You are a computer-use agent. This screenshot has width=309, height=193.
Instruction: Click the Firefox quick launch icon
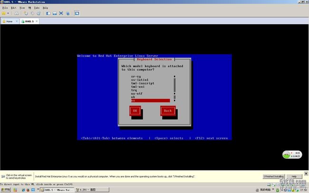[28, 190]
